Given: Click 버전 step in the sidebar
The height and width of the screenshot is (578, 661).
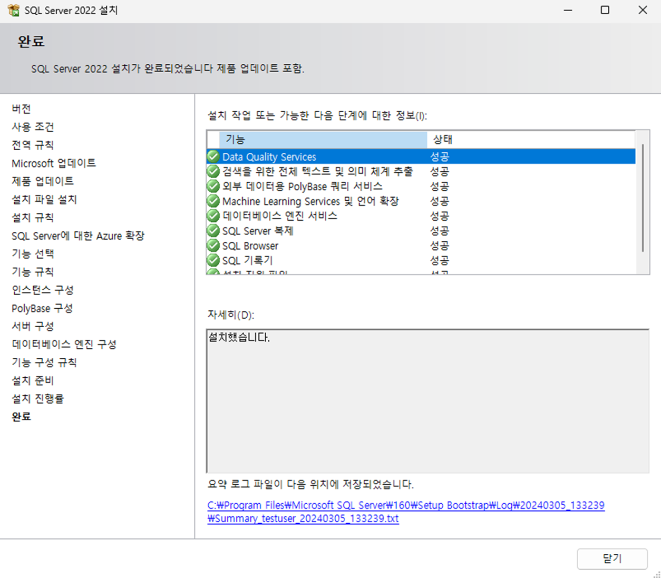Looking at the screenshot, I should 22,109.
